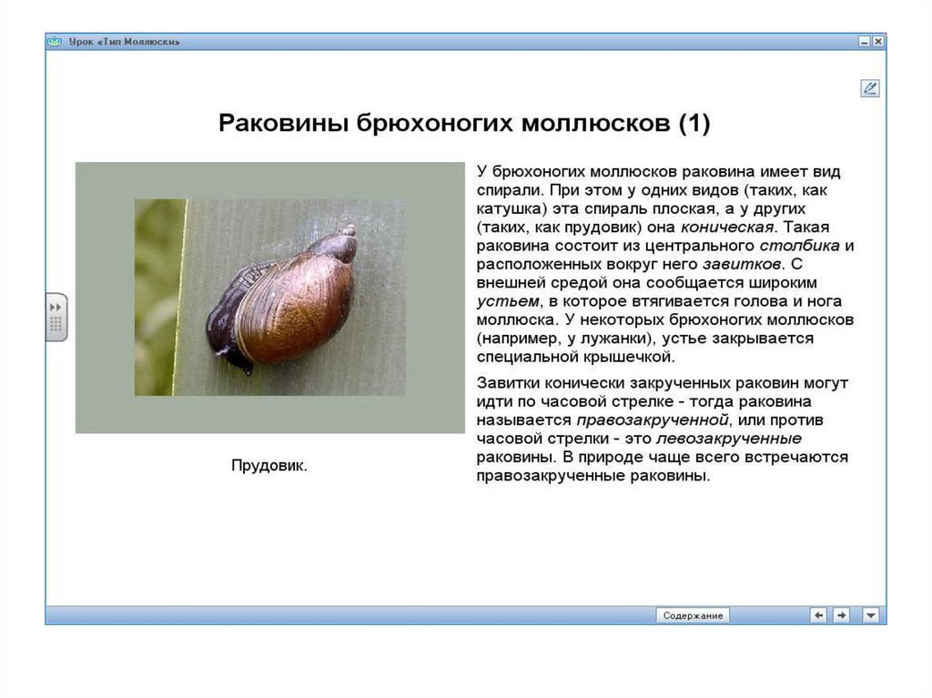The height and width of the screenshot is (698, 932).
Task: Open the Содержание table of contents
Action: tap(693, 615)
